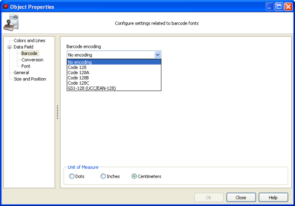
Task: Select Colors and Lines in tree
Action: pyautogui.click(x=29, y=40)
